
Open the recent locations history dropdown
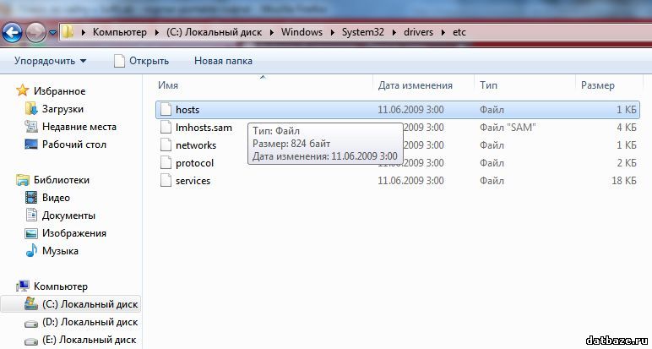(52, 33)
